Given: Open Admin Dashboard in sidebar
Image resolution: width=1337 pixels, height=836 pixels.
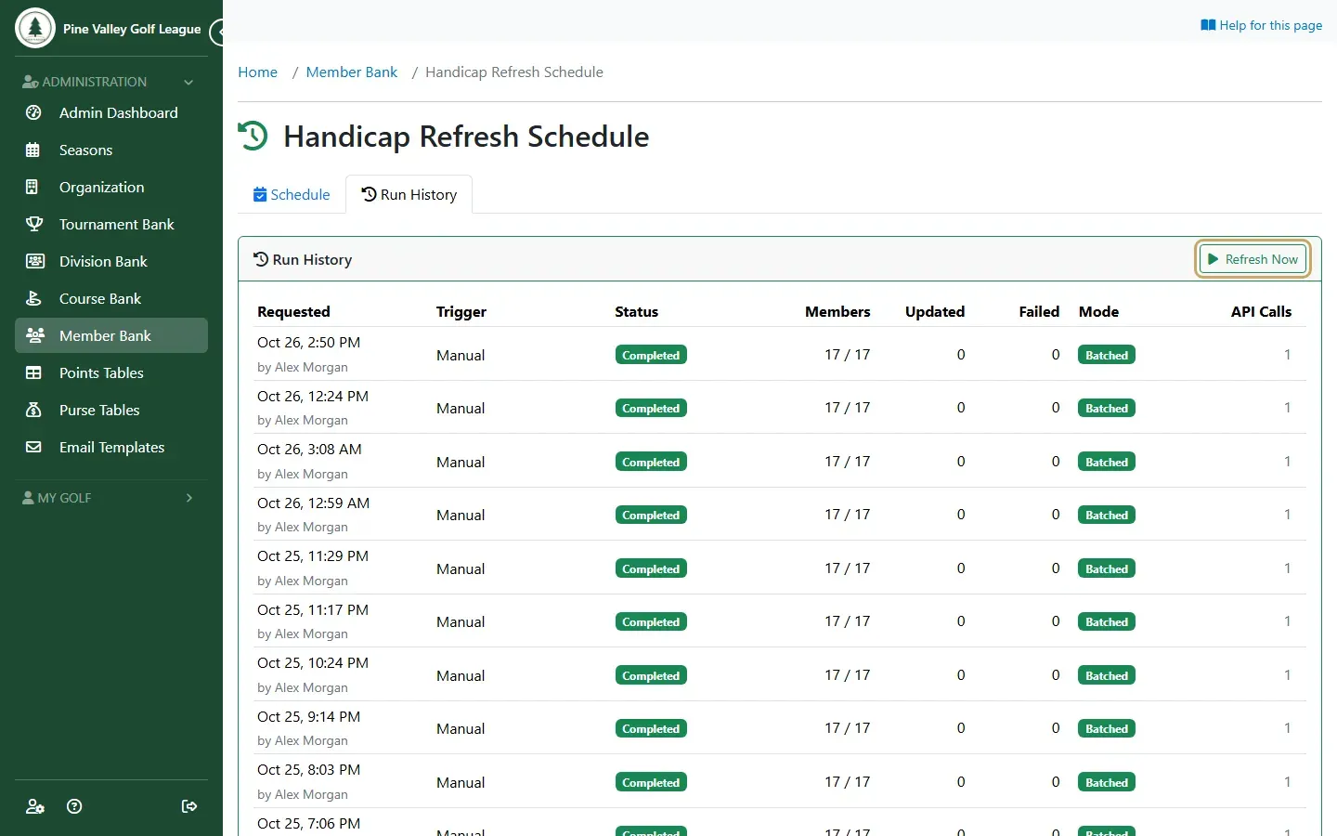Looking at the screenshot, I should tap(111, 112).
